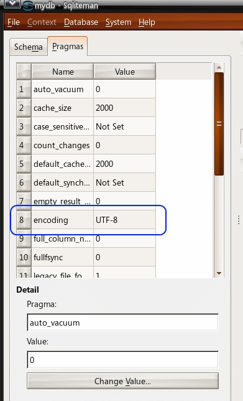The image size is (243, 401).
Task: Switch to the Schema tab
Action: (x=29, y=47)
